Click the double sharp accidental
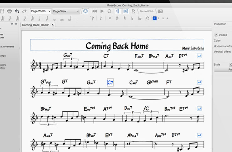Viewport: 232px width, 152px height. 110,18
